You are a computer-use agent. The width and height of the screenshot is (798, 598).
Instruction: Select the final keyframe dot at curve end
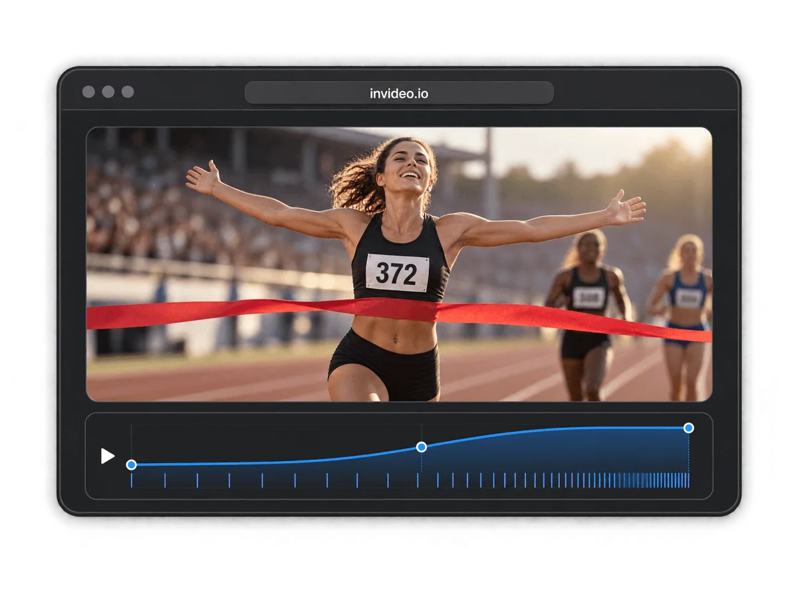pos(689,428)
